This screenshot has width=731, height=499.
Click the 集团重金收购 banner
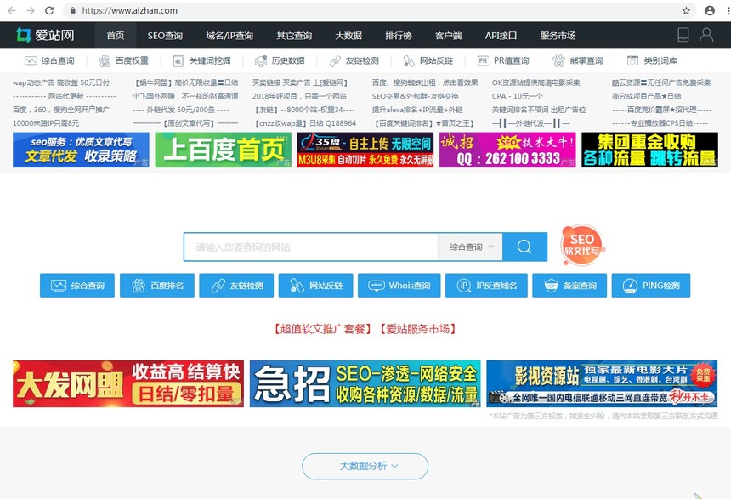click(x=650, y=150)
